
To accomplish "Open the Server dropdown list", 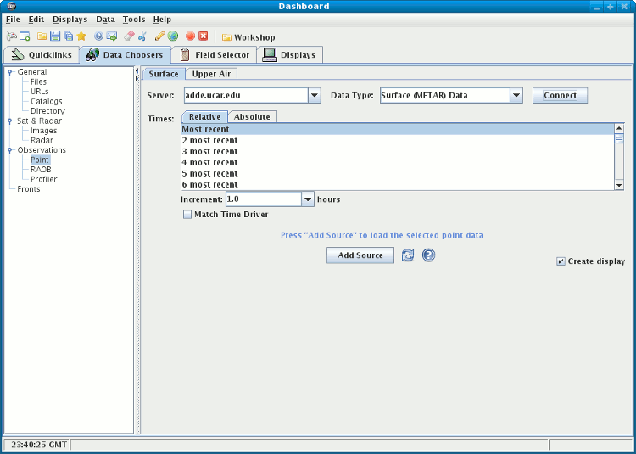I will click(314, 96).
